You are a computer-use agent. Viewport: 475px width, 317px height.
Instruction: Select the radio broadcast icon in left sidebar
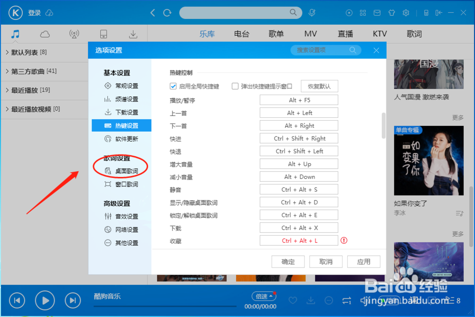click(74, 34)
